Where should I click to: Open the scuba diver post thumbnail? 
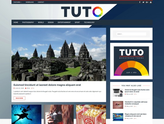click(x=26, y=114)
